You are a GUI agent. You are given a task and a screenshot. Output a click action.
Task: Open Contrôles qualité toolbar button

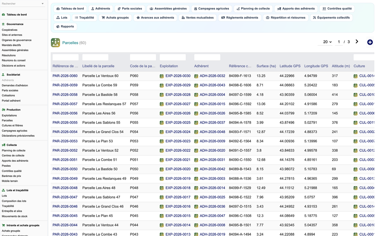[x=337, y=9]
